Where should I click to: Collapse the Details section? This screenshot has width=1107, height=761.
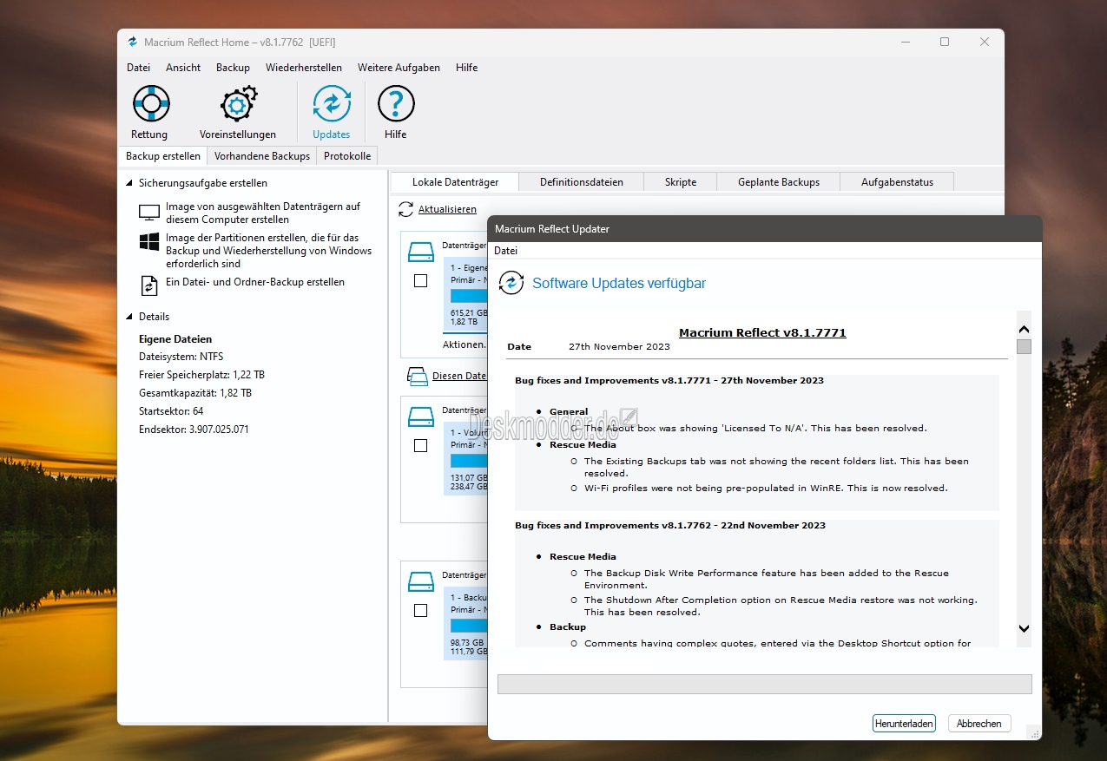(x=130, y=317)
